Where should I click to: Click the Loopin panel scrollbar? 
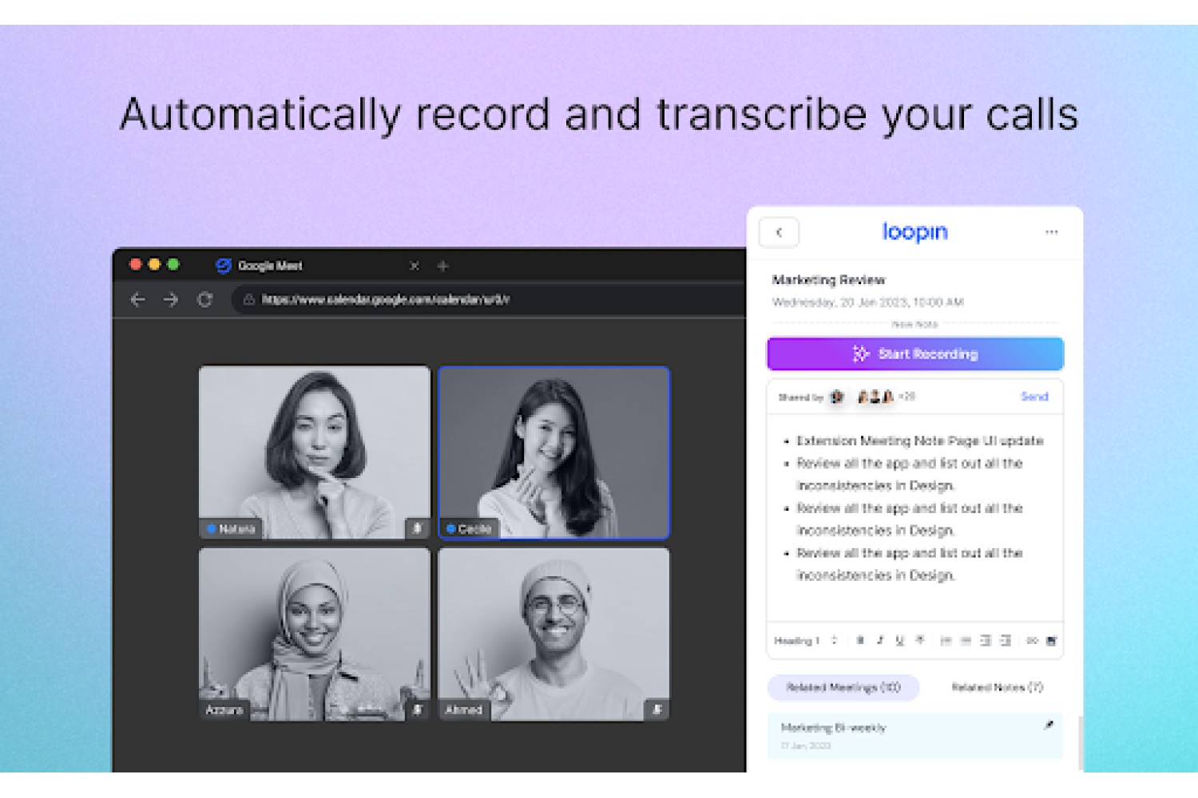click(x=1080, y=743)
